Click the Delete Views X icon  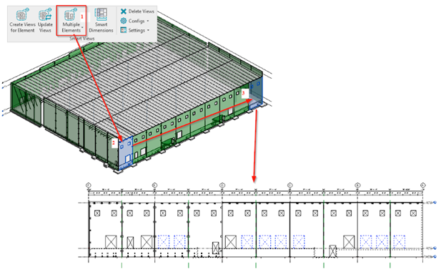[124, 11]
